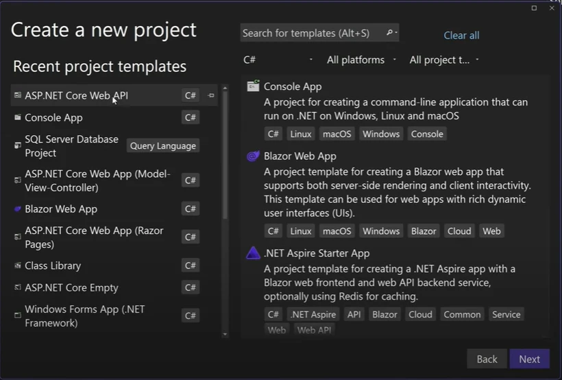
Task: Select ASP.NET Core Web App (Model-View-Controller)
Action: tap(114, 180)
